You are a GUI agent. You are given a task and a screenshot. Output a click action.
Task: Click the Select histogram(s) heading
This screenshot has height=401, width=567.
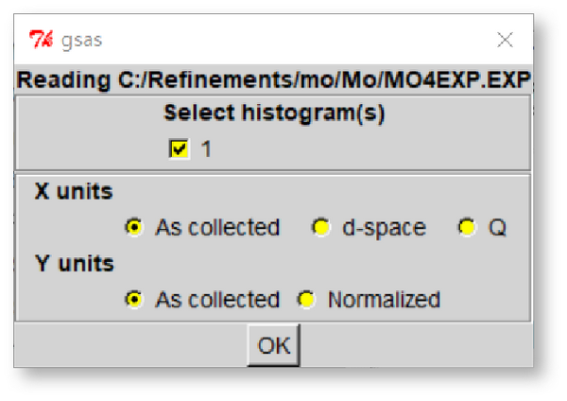point(274,113)
